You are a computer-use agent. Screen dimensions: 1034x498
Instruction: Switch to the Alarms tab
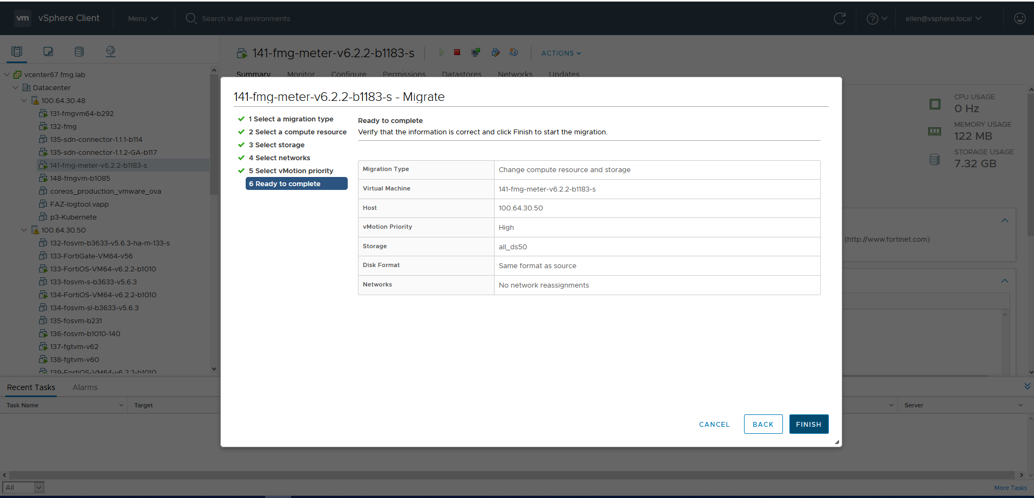click(x=85, y=387)
